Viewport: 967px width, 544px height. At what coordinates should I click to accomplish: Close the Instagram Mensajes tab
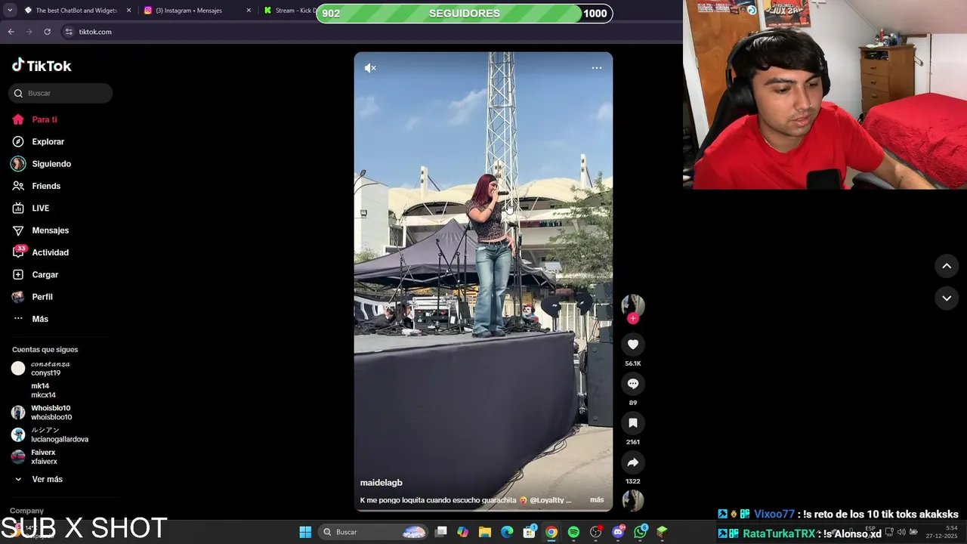[x=248, y=11]
